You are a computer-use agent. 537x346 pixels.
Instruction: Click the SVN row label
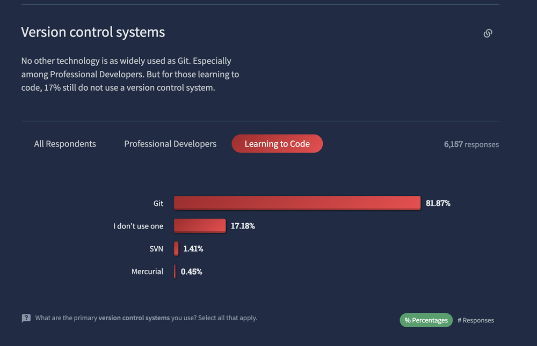(x=156, y=249)
